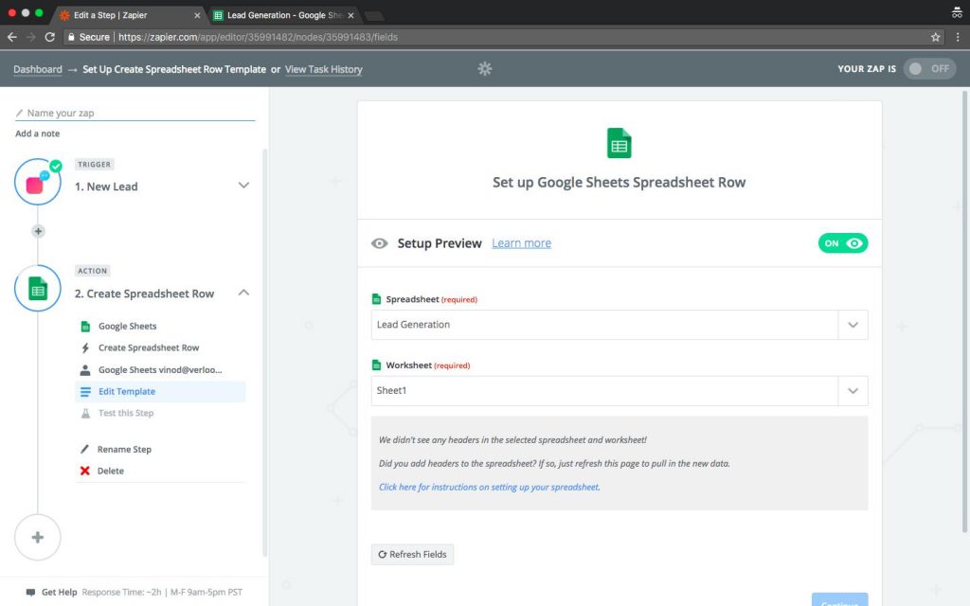Click the small plus between steps
This screenshot has height=606, width=970.
(x=38, y=231)
